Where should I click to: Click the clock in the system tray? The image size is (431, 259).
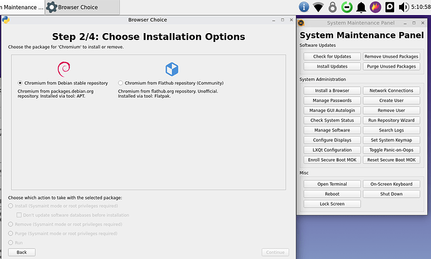click(x=421, y=7)
